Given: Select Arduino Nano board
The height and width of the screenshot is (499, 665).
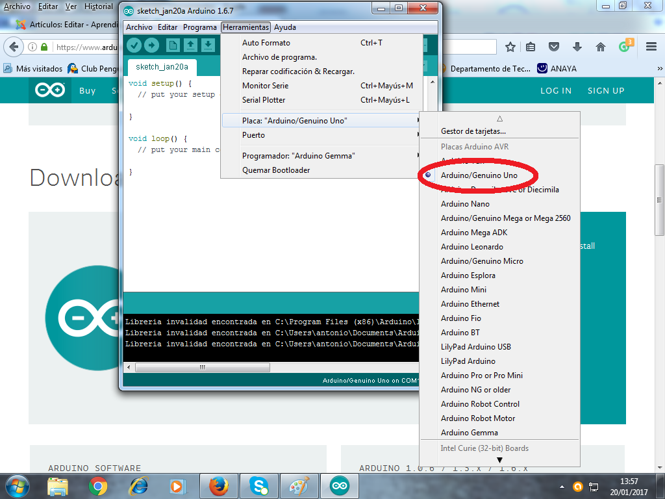Looking at the screenshot, I should (499, 203).
